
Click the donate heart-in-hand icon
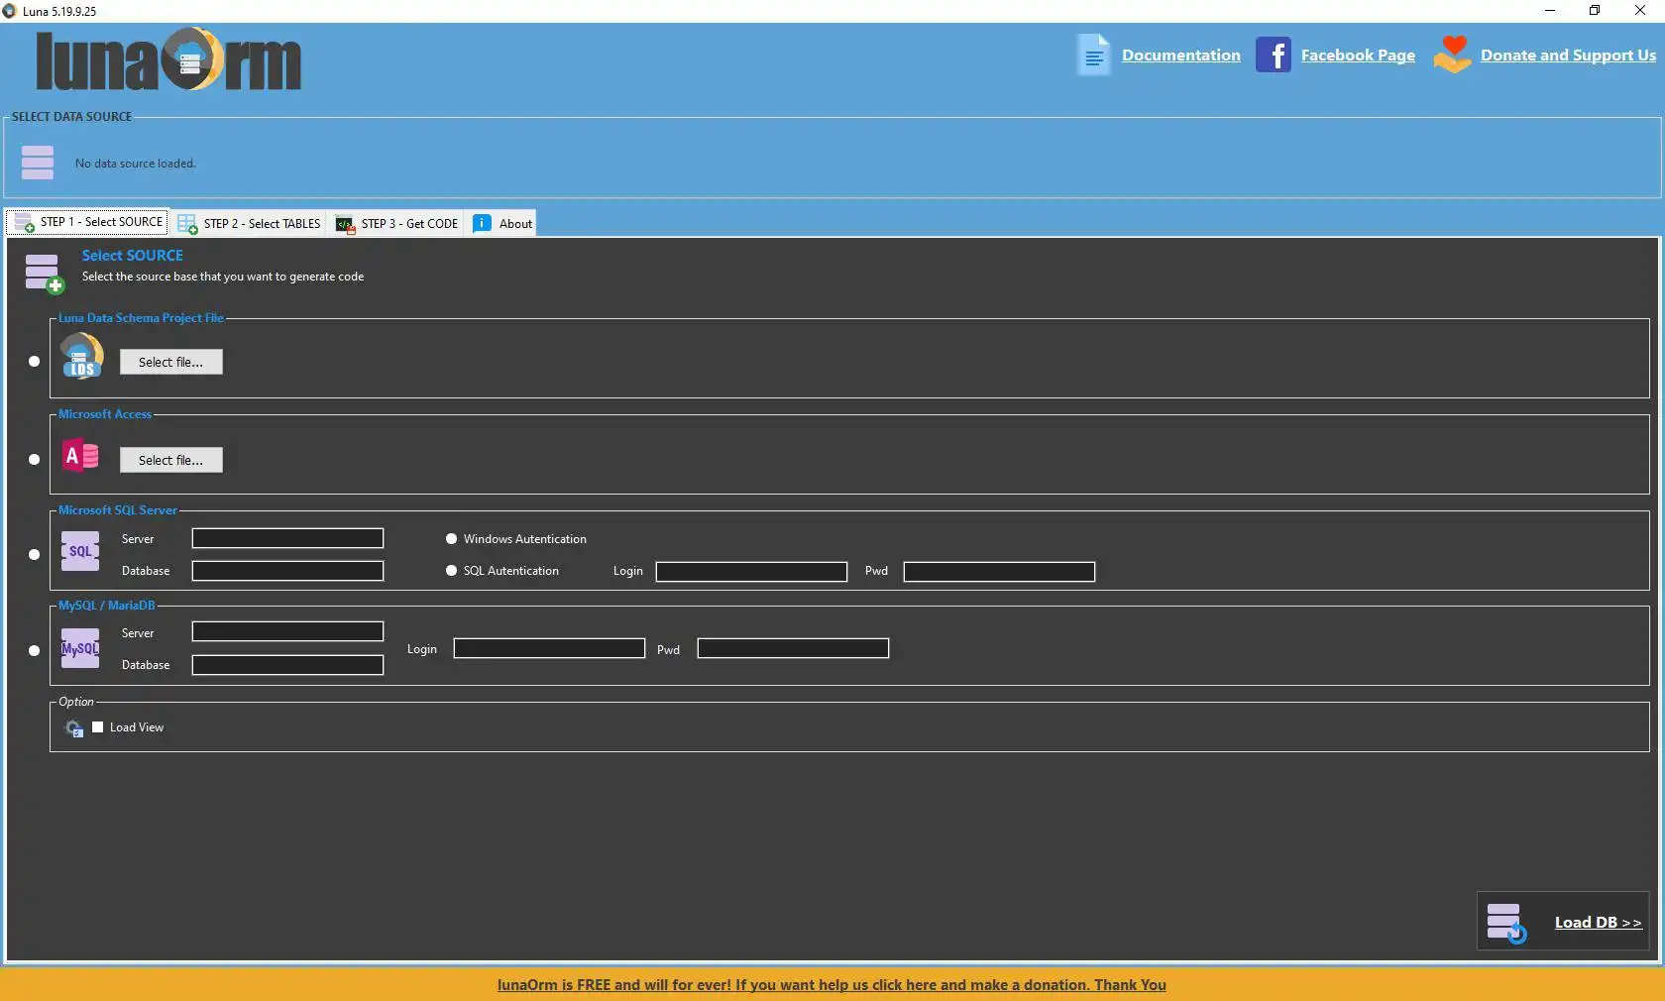click(x=1452, y=55)
